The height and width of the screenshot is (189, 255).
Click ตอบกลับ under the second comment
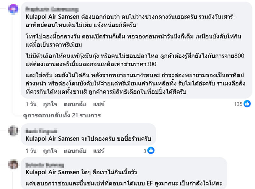pyautogui.click(x=74, y=151)
